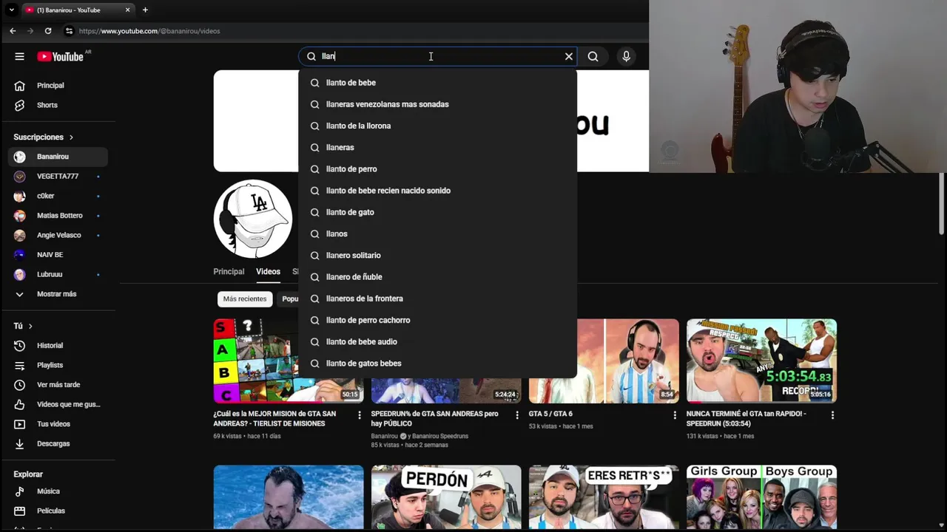Select suggestion 'llanto de gatos bebes'
The height and width of the screenshot is (532, 947).
(x=437, y=364)
